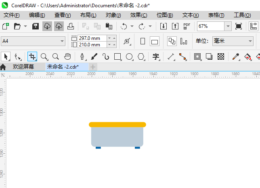
Task: Click the Publish to PDF icon
Action: (187, 26)
